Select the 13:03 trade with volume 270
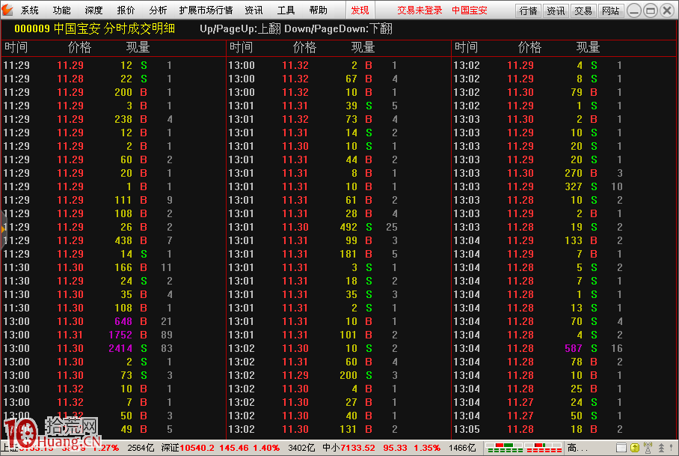This screenshot has width=679, height=456. 563,174
